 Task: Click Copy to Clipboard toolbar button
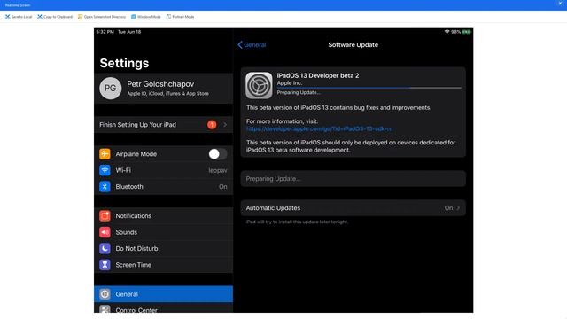click(x=55, y=17)
